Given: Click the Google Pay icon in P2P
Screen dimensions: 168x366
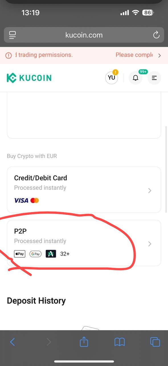Looking at the screenshot, I should pos(36,254).
